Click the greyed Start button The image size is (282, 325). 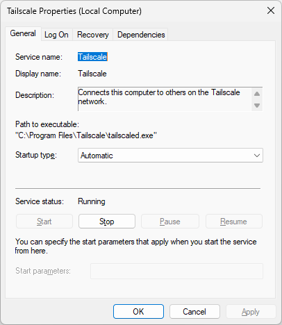click(x=44, y=222)
